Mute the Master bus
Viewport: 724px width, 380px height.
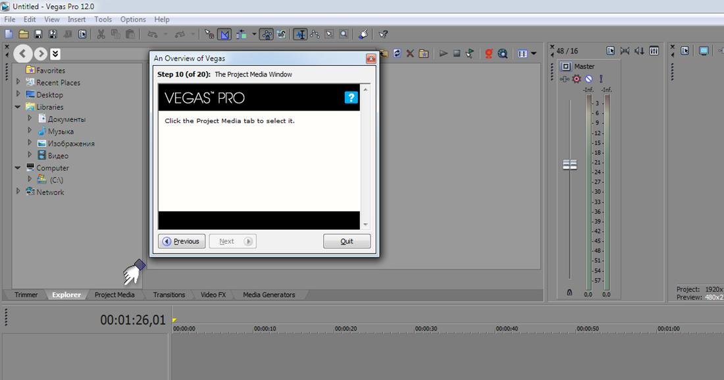pos(588,79)
